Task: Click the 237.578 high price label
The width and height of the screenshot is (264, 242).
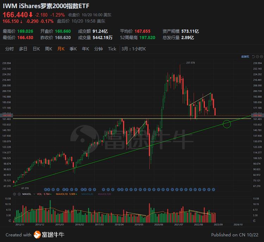Action: (x=190, y=63)
